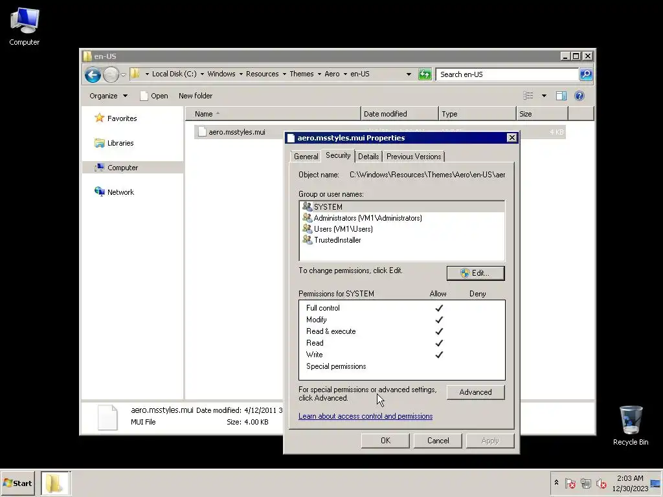Expand the Resources breadcrumb arrow
This screenshot has height=497, width=663.
[284, 74]
